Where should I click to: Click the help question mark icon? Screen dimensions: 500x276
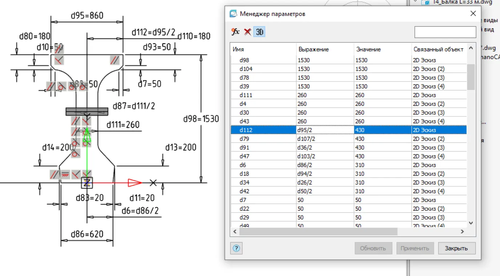(x=236, y=248)
